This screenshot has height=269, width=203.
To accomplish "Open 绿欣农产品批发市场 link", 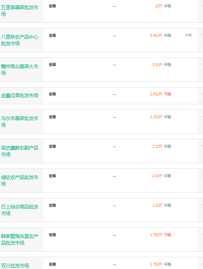I will (x=20, y=181).
